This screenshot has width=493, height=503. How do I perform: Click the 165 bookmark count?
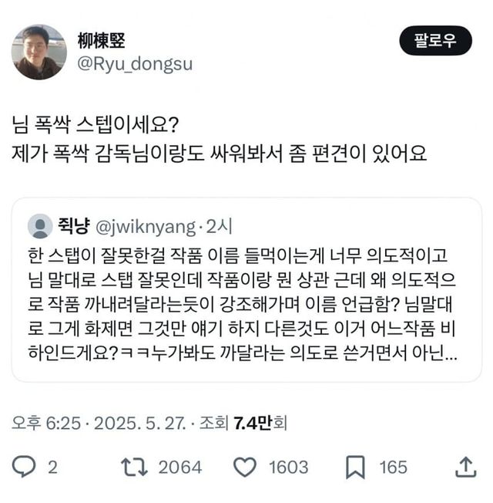coord(394,467)
